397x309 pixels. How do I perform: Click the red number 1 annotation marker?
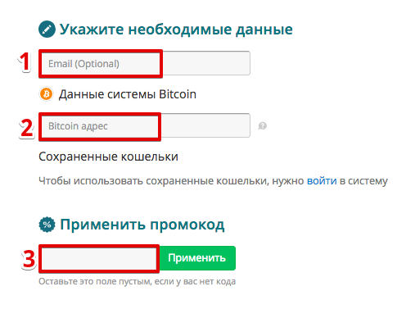tap(25, 62)
